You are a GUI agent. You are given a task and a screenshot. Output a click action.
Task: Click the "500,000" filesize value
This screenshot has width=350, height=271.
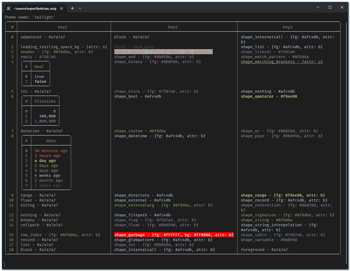click(48, 116)
